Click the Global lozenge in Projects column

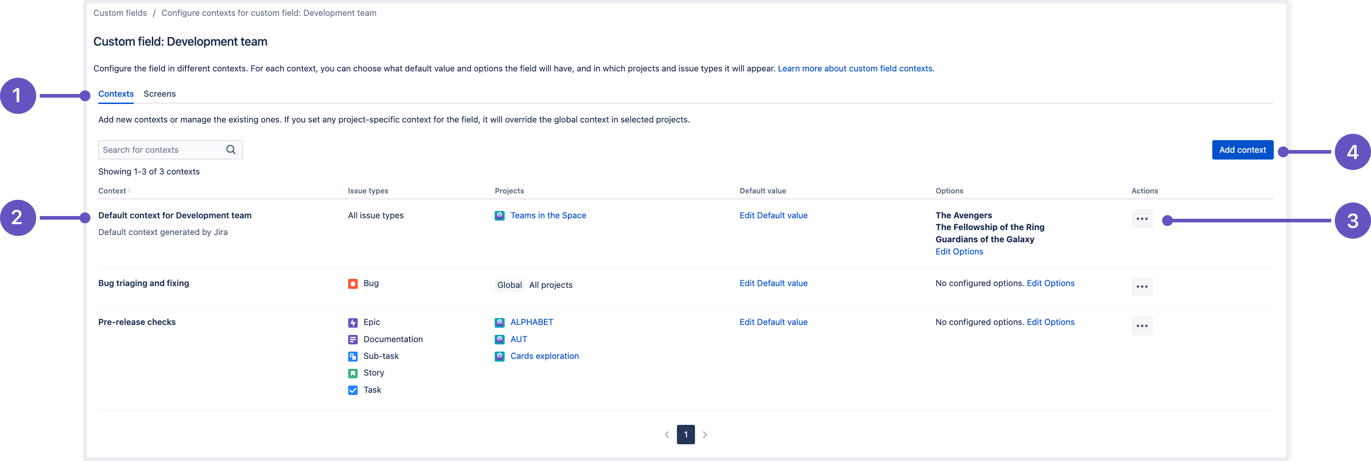point(509,285)
